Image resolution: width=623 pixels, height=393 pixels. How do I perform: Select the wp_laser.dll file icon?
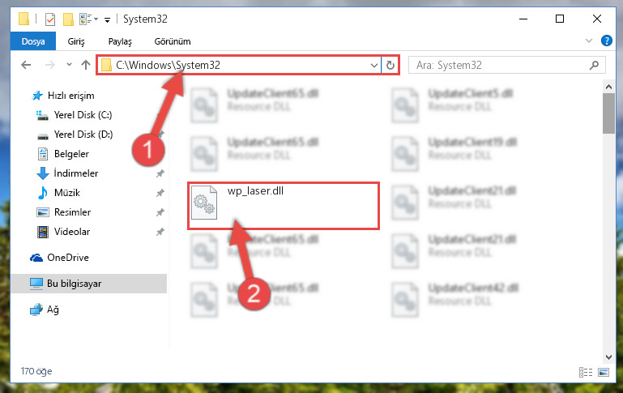click(x=204, y=203)
